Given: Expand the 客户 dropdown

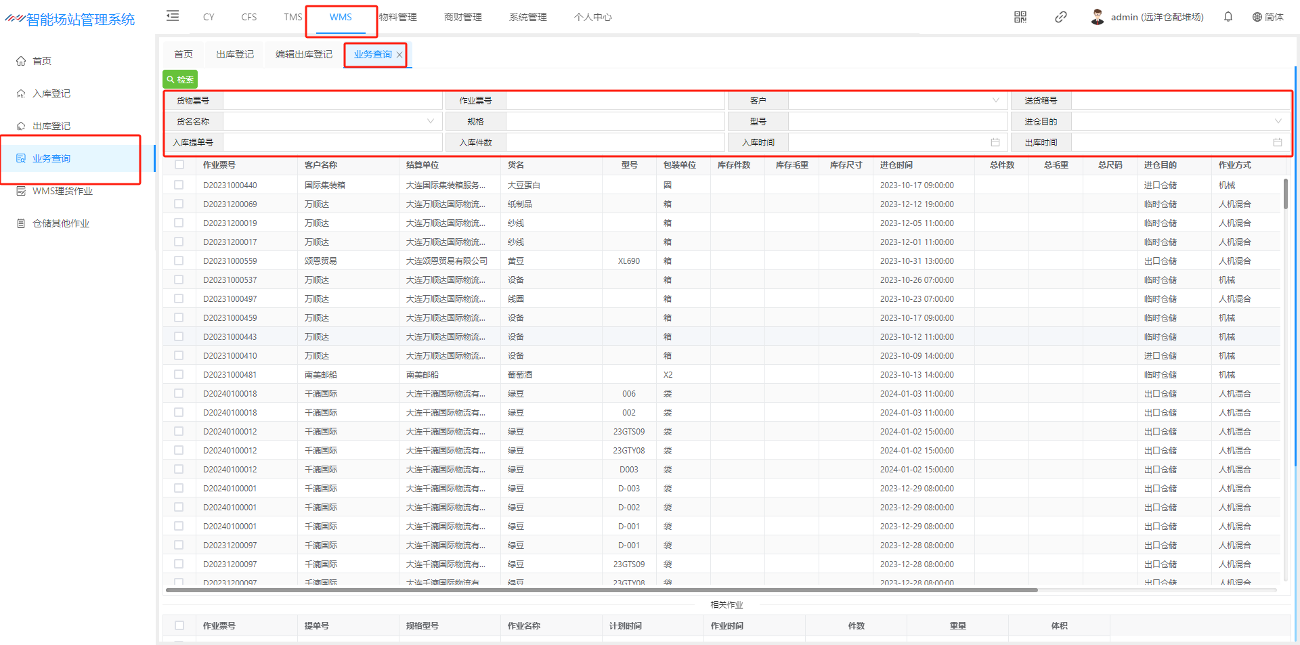Looking at the screenshot, I should (995, 100).
